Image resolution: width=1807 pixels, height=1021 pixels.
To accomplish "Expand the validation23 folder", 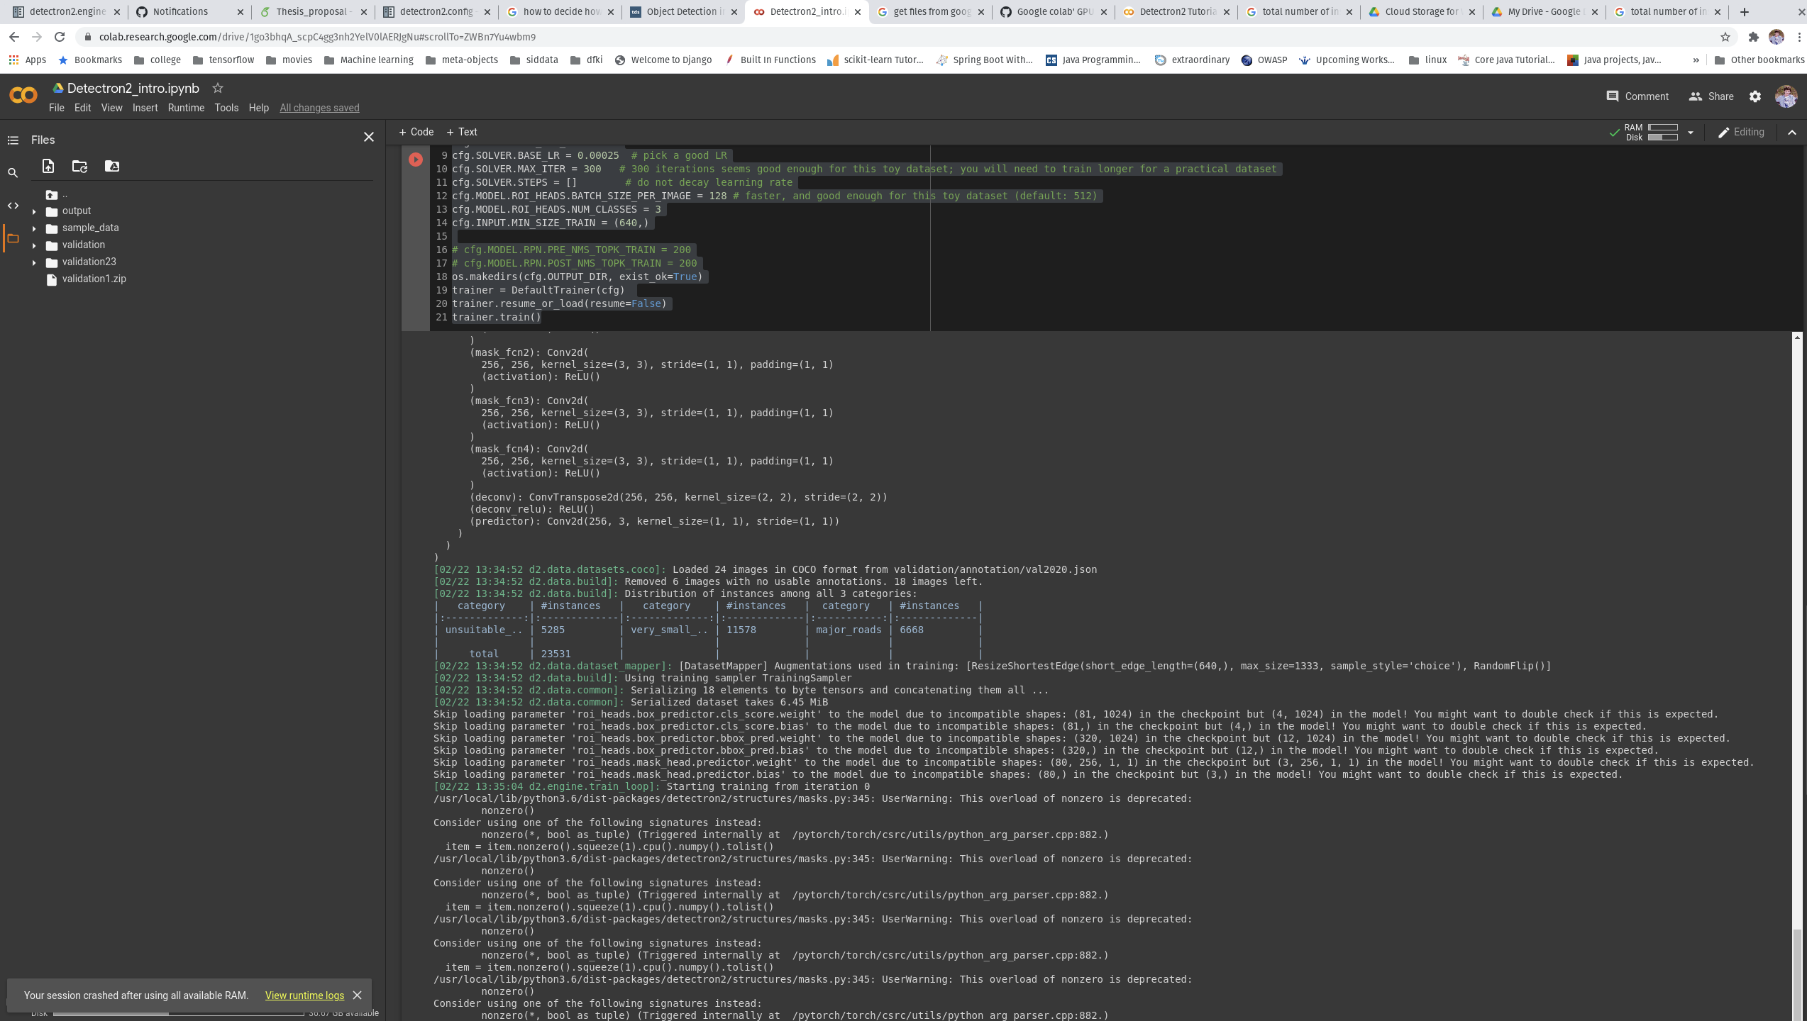I will click(33, 262).
